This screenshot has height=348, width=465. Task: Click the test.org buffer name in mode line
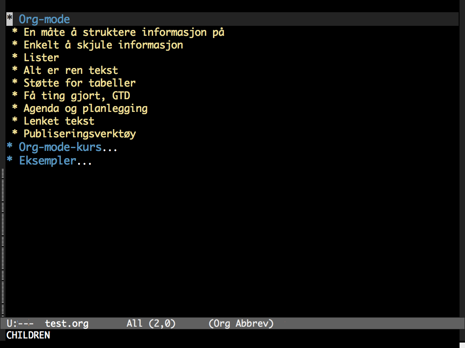[67, 324]
